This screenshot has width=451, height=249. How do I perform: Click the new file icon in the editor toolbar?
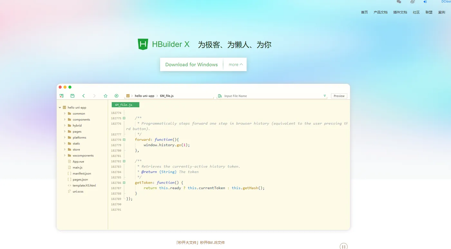point(62,96)
